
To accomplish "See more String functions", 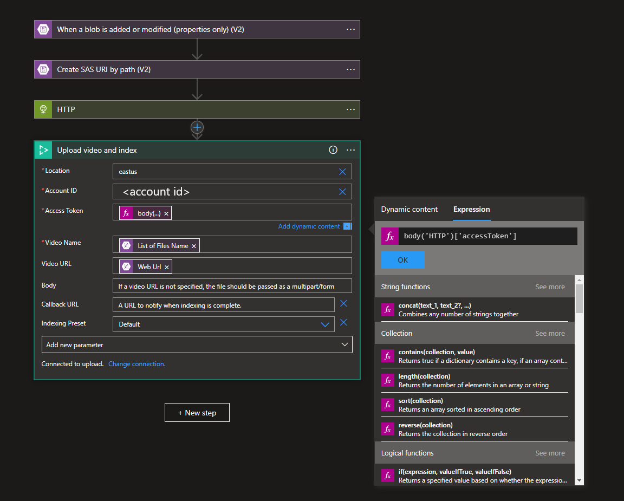I will pos(550,287).
